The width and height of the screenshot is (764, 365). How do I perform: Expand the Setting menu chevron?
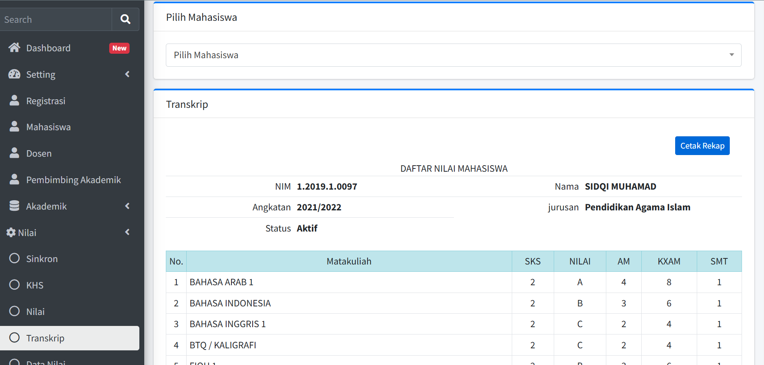(127, 74)
